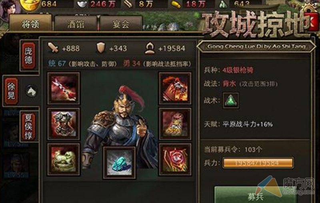320x203 pixels.
Task: Switch to the 酒馆 tab
Action: (76, 24)
